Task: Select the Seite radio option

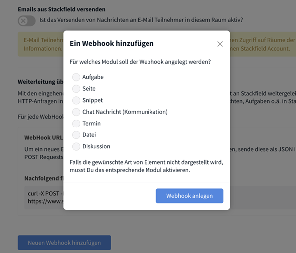Action: pyautogui.click(x=76, y=89)
